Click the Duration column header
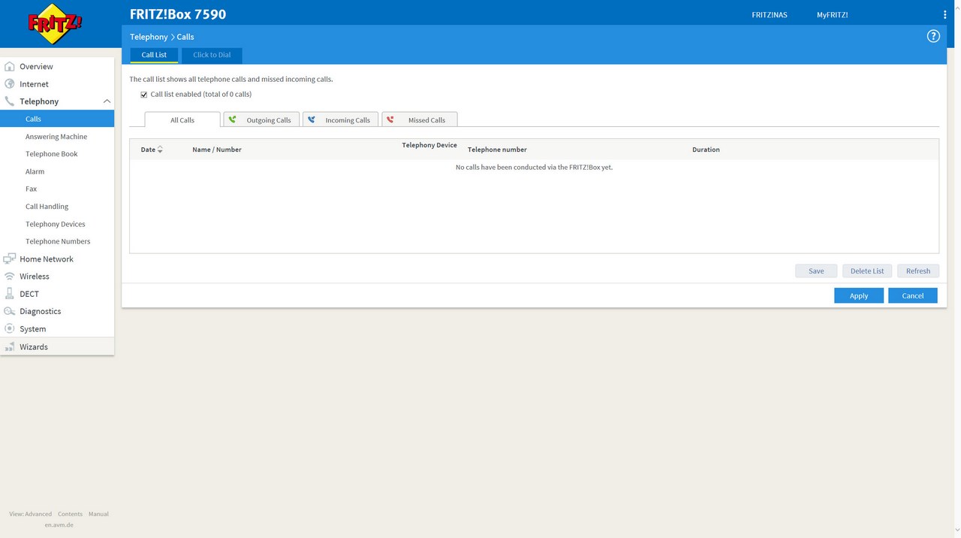 click(706, 150)
